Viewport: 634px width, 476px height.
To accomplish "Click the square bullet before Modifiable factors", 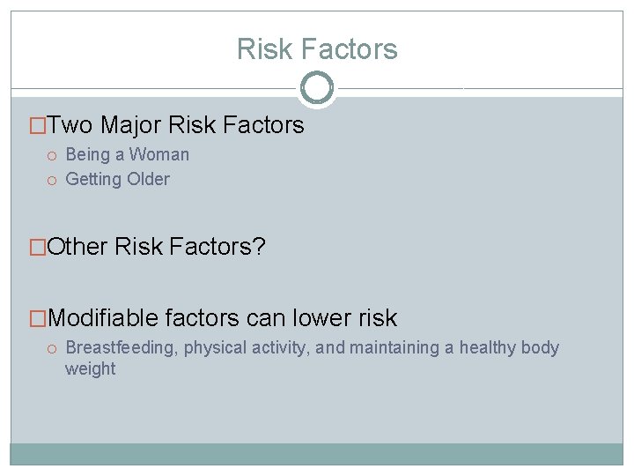I will point(38,318).
